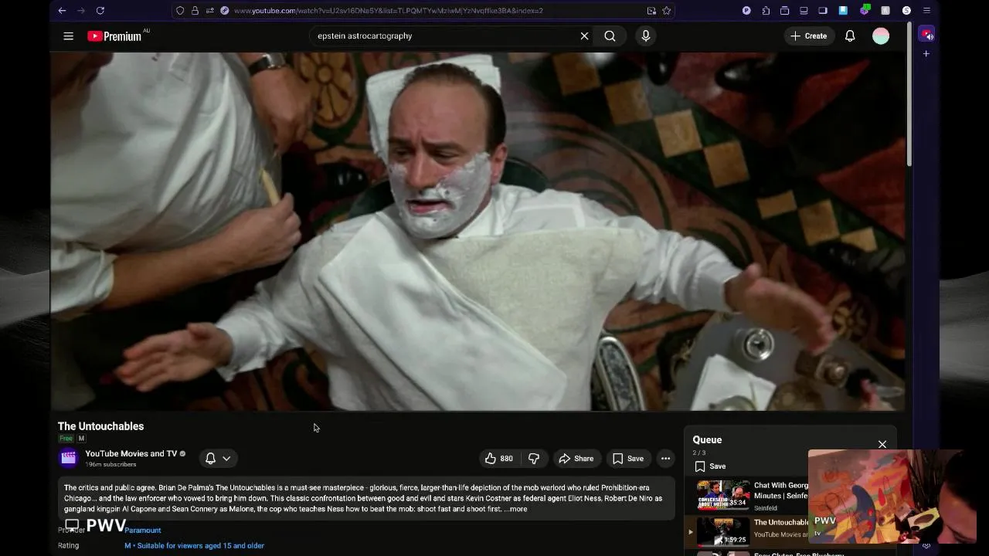This screenshot has width=989, height=556.
Task: Like the video with thumbs up 880
Action: pyautogui.click(x=498, y=459)
